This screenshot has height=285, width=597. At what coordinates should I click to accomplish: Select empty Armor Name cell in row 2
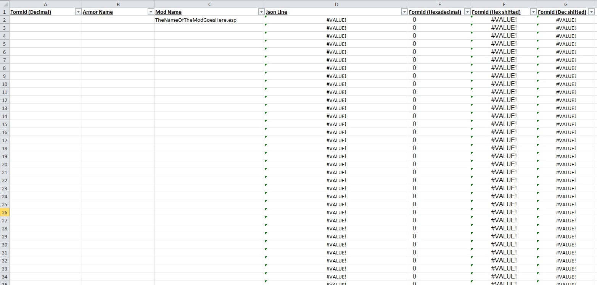[118, 20]
